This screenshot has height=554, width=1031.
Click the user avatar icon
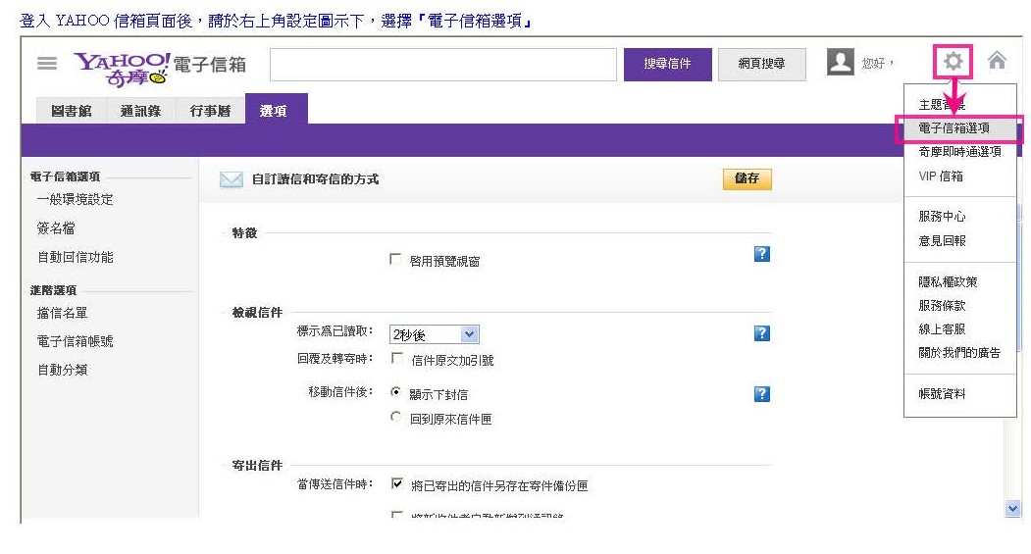pyautogui.click(x=841, y=63)
